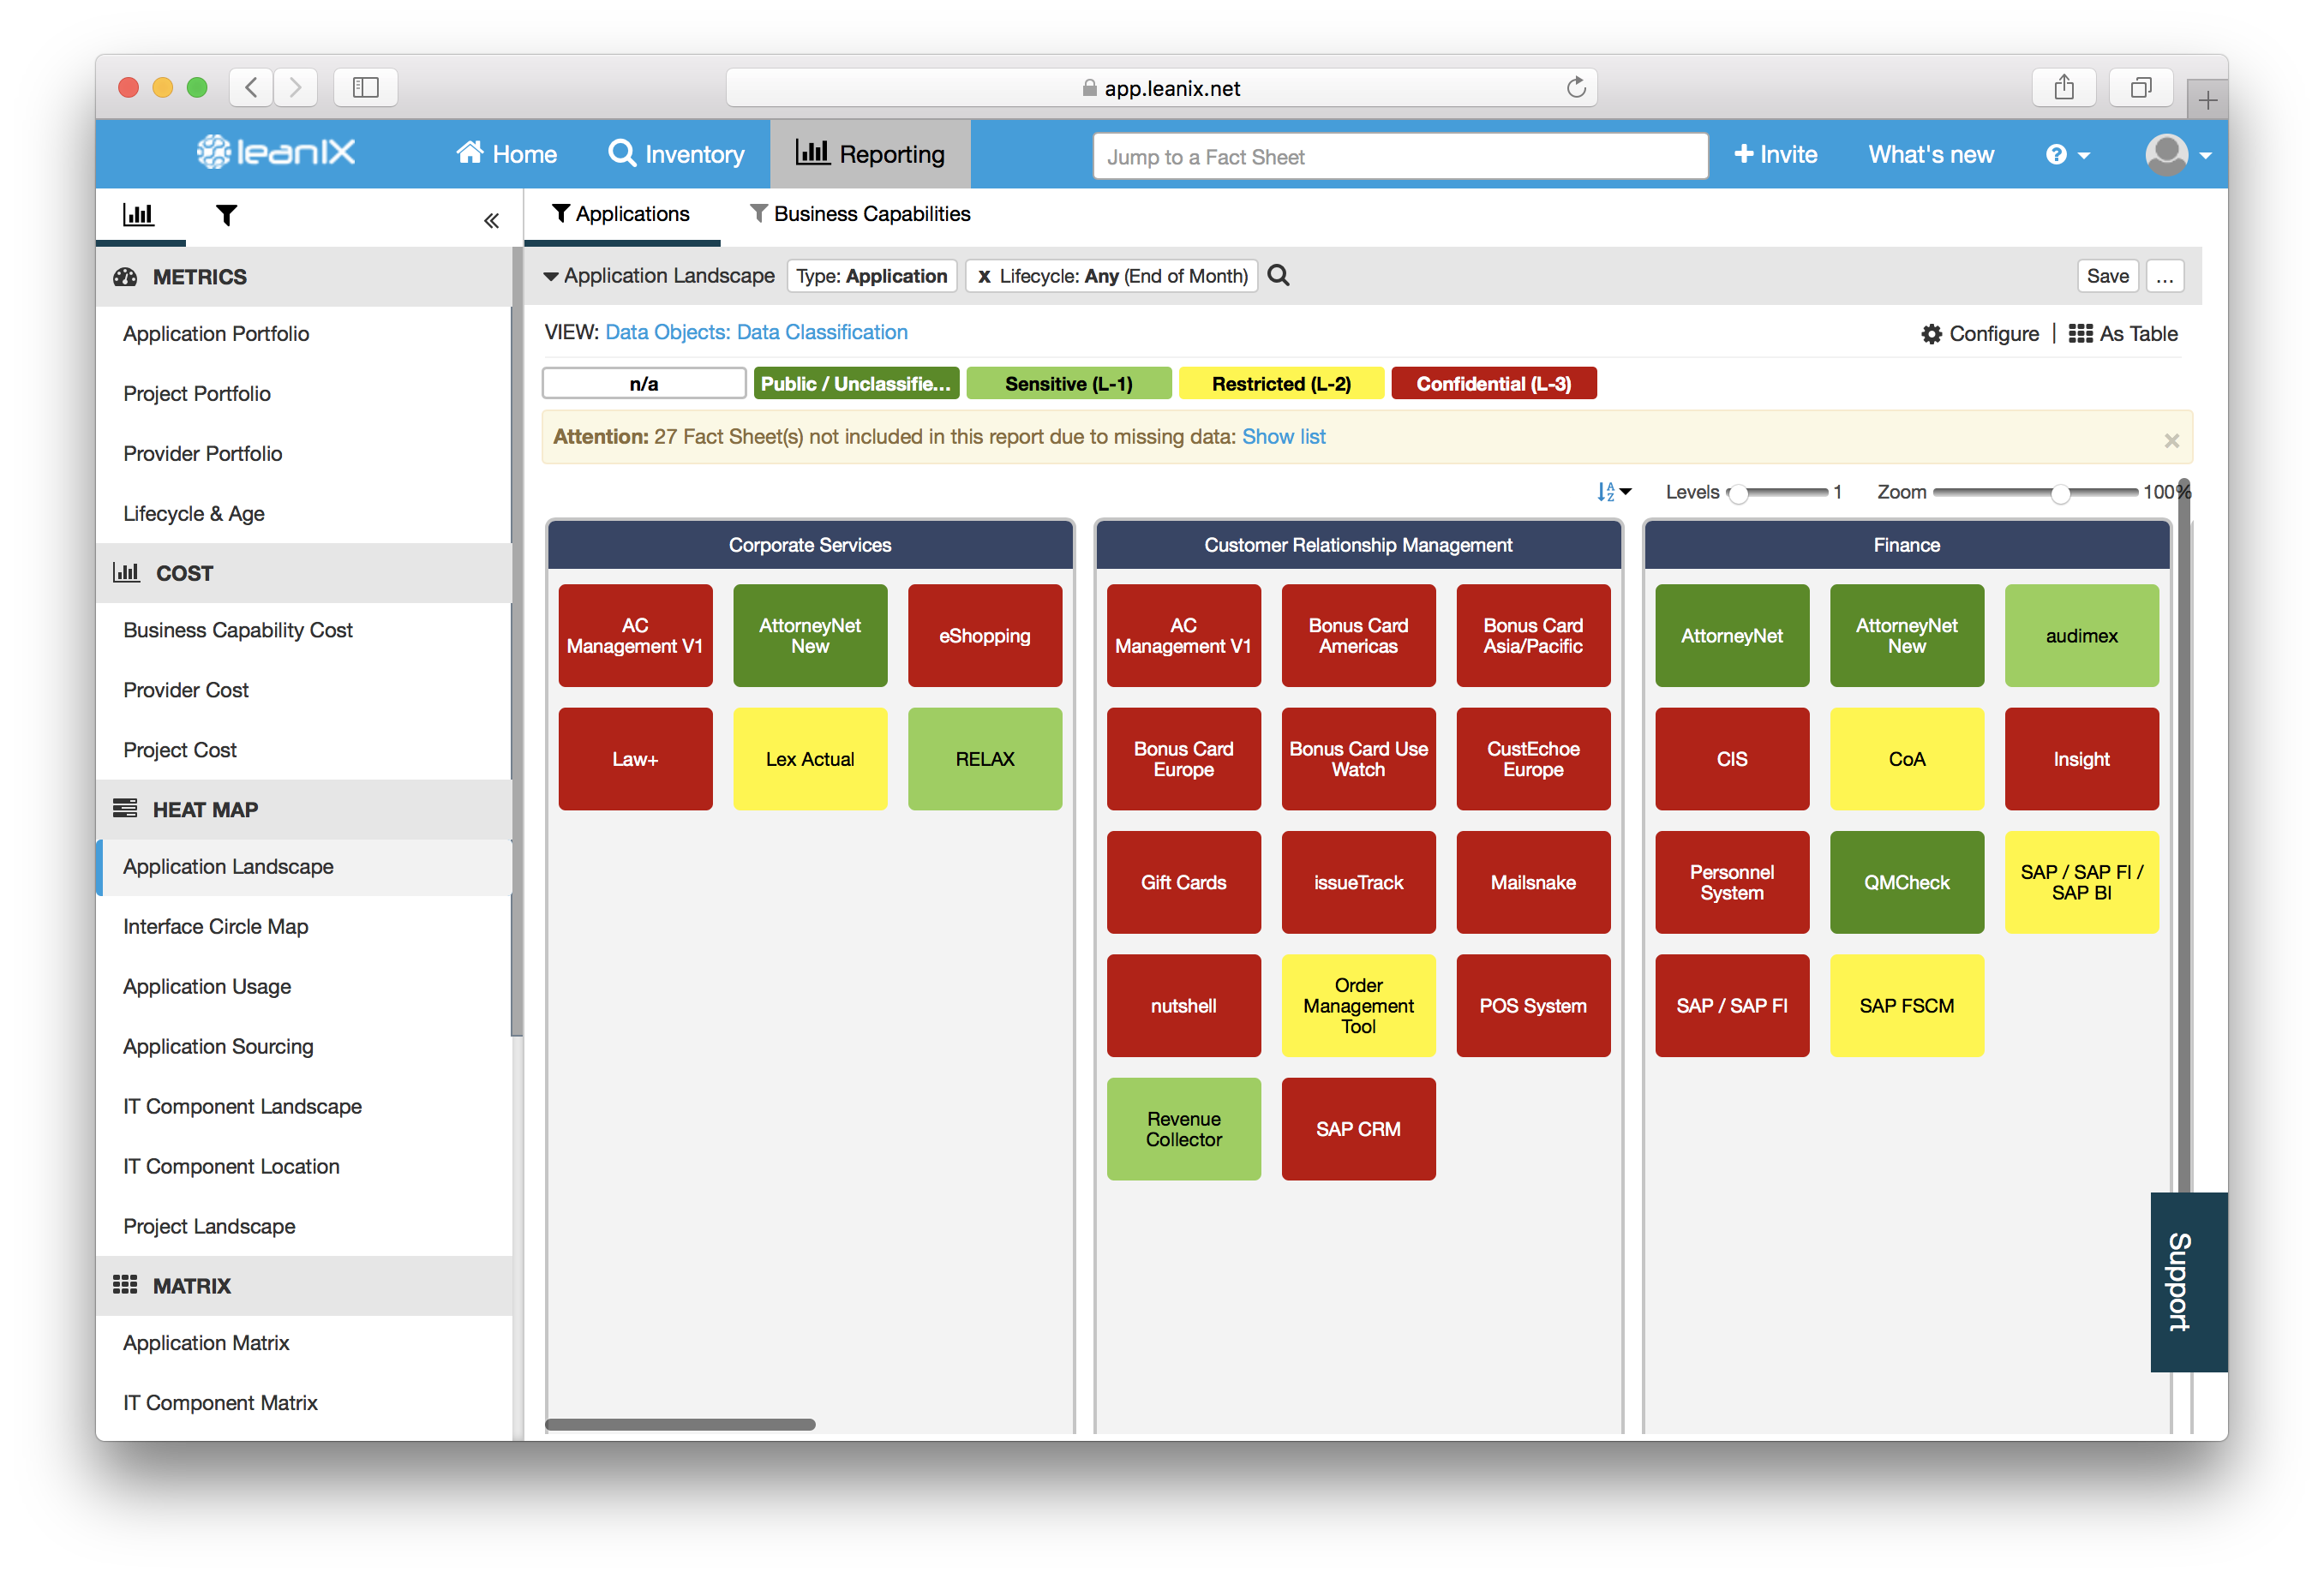Reload the page with the refresh icon

1576,88
